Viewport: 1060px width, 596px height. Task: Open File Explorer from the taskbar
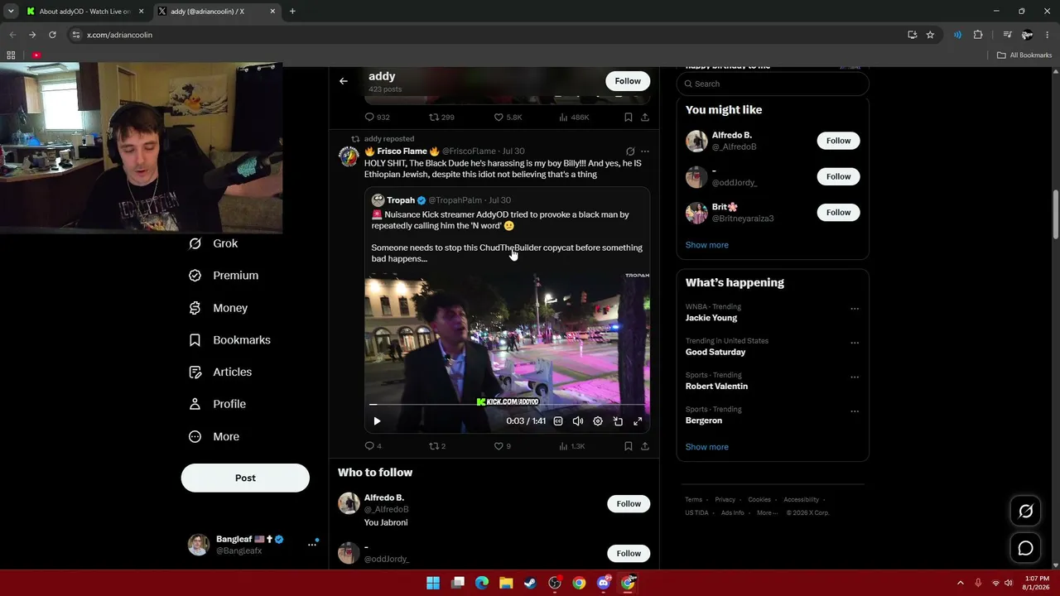pyautogui.click(x=506, y=584)
